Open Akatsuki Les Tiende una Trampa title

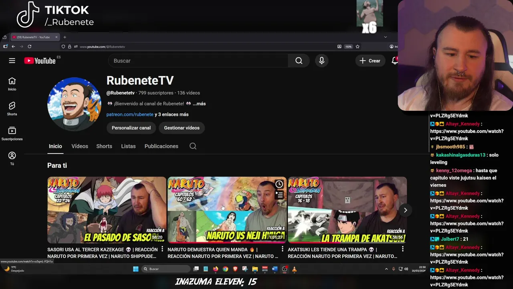tap(343, 253)
